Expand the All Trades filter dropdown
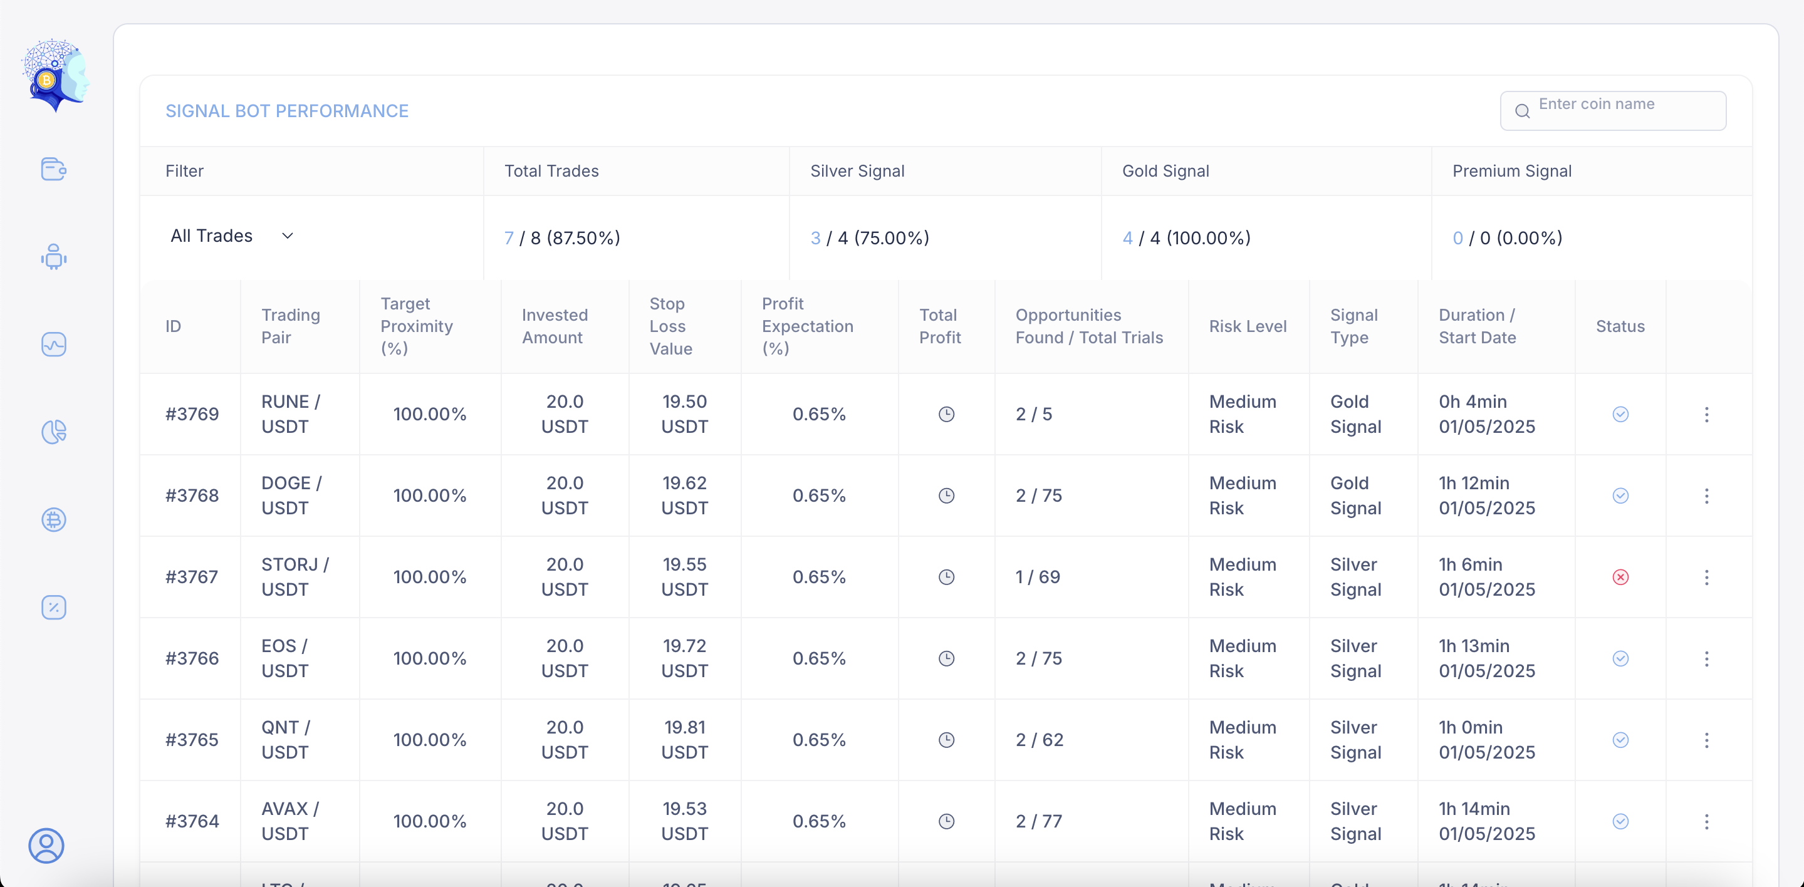Image resolution: width=1804 pixels, height=887 pixels. 232,236
